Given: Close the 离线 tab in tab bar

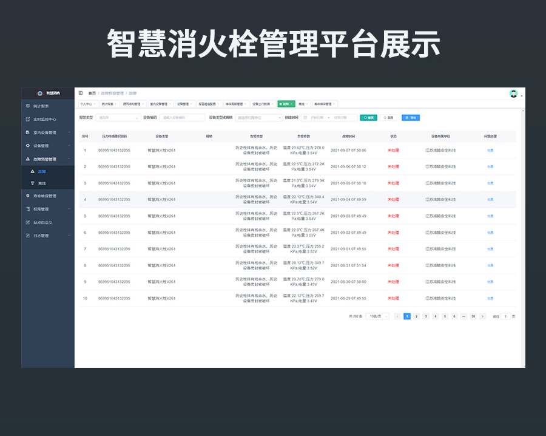Looking at the screenshot, I should [307, 103].
